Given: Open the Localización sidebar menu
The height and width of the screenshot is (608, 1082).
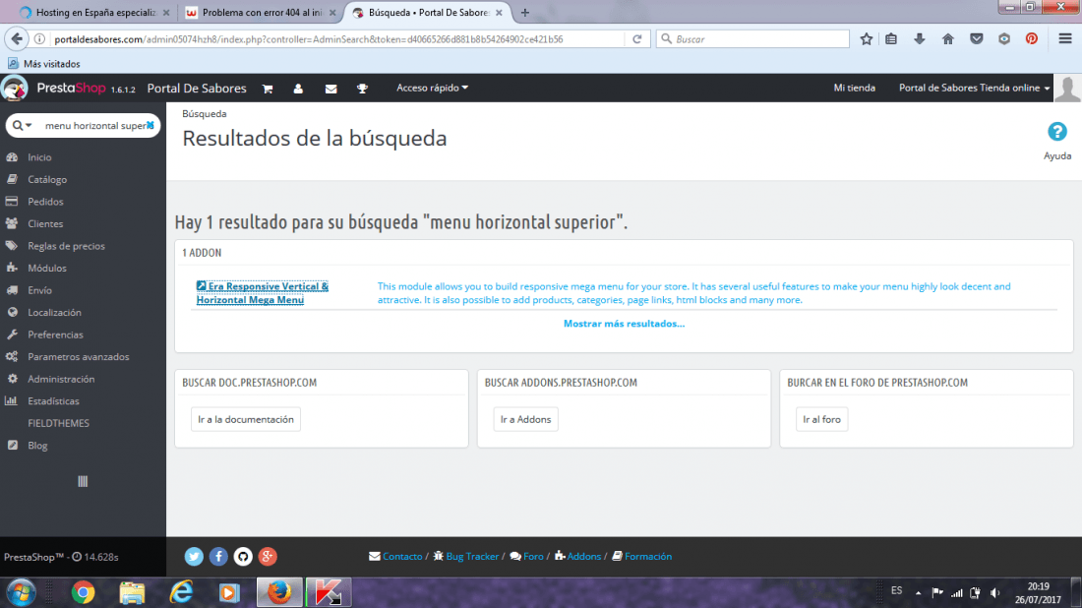Looking at the screenshot, I should click(54, 313).
